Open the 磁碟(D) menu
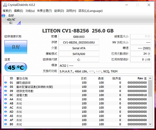156x130 pixels. tap(59, 11)
